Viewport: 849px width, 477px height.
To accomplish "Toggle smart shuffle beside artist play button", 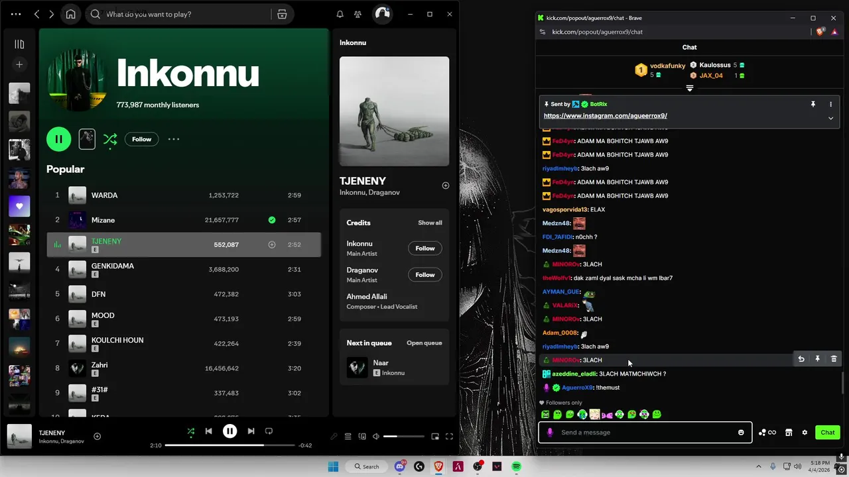I will click(x=110, y=139).
